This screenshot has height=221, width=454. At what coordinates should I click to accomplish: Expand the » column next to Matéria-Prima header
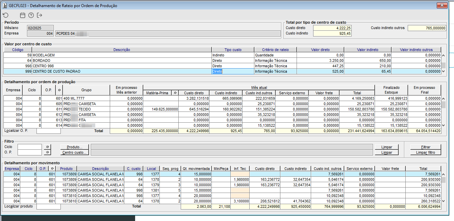tap(175, 93)
